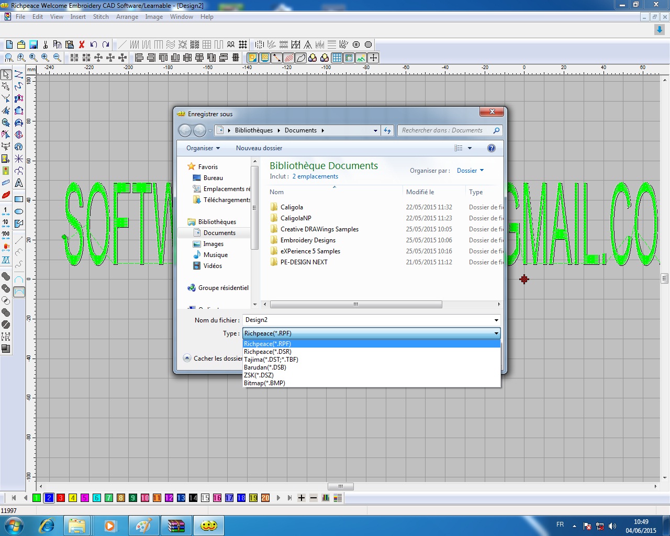Click the New document icon in toolbar

[9, 44]
